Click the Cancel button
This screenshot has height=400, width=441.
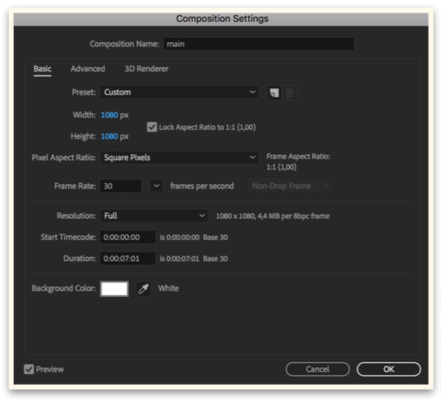(x=317, y=369)
